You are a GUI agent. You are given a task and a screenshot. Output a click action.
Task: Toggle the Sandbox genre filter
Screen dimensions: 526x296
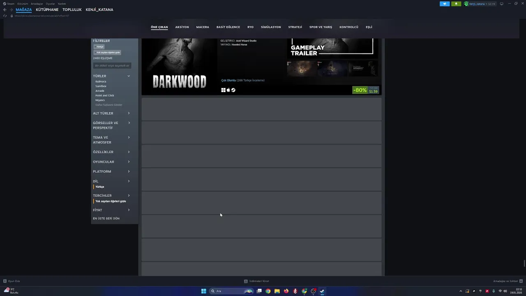coord(101,86)
